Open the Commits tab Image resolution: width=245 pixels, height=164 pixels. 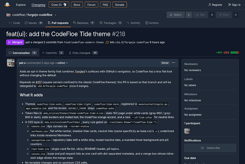pos(53,53)
